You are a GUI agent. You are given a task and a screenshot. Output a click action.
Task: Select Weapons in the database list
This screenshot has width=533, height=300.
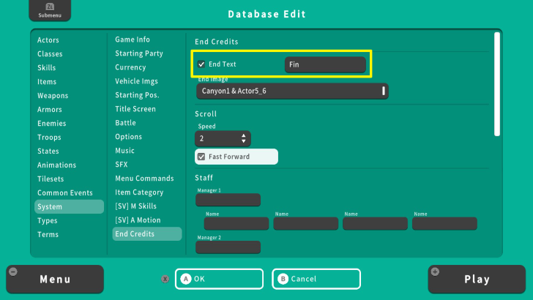tap(53, 96)
